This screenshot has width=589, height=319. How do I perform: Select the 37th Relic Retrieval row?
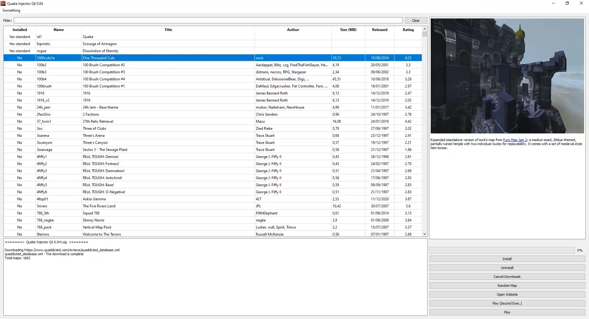(213, 121)
